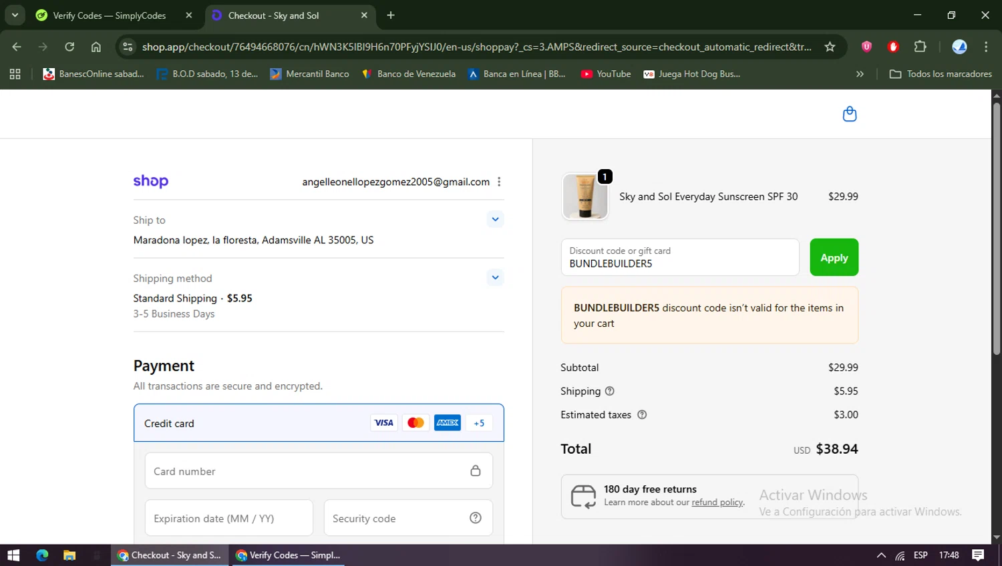Open File Explorer from taskbar

click(x=69, y=555)
